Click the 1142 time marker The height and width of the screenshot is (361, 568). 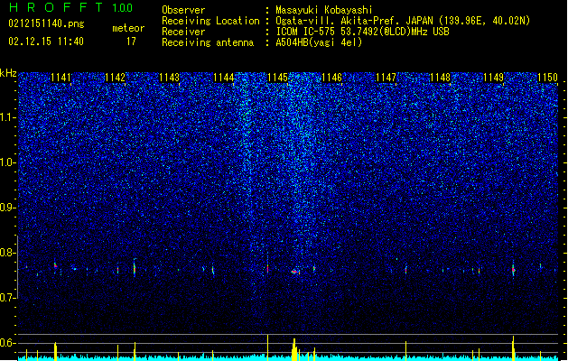pyautogui.click(x=116, y=78)
